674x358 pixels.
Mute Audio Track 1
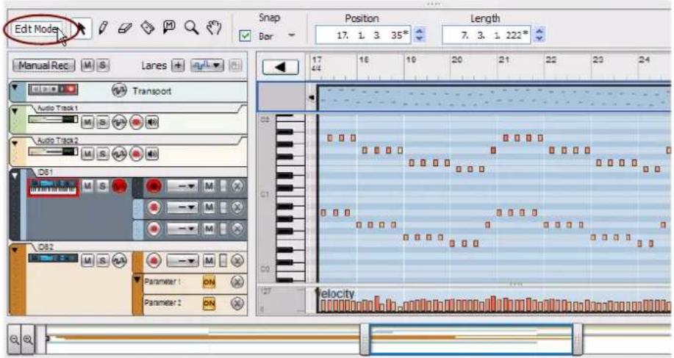[x=87, y=123]
